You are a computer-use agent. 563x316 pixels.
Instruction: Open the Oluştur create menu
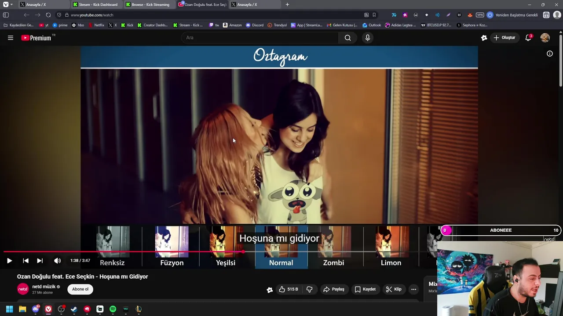click(504, 38)
